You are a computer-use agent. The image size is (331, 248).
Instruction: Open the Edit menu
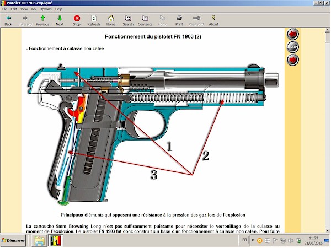click(14, 9)
